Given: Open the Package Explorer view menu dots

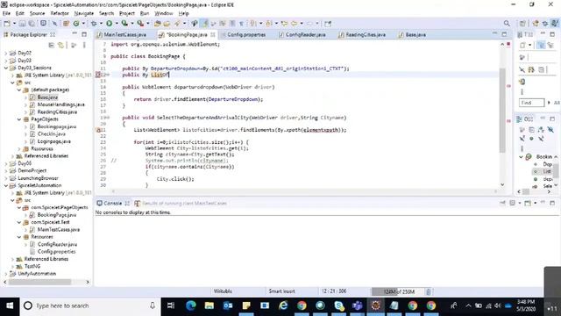Looking at the screenshot, I should (x=84, y=45).
